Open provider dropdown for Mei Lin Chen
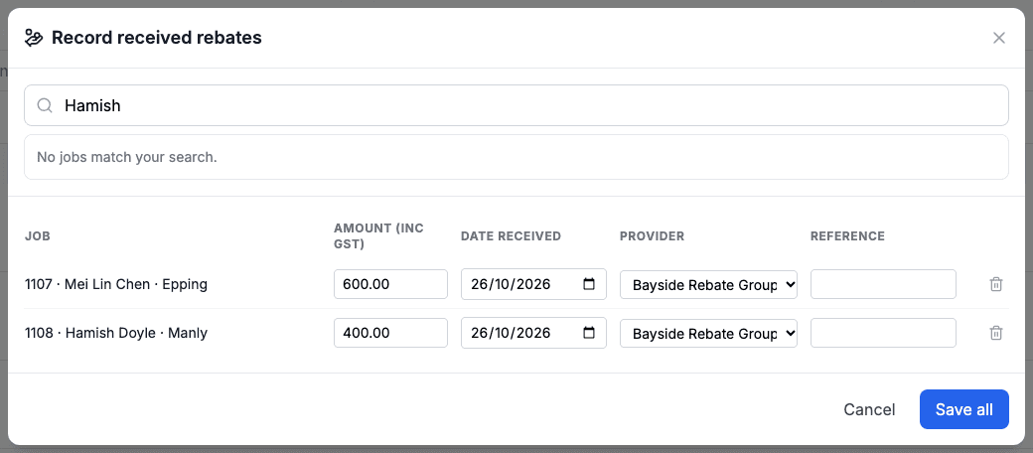Viewport: 1033px width, 453px height. tap(708, 284)
